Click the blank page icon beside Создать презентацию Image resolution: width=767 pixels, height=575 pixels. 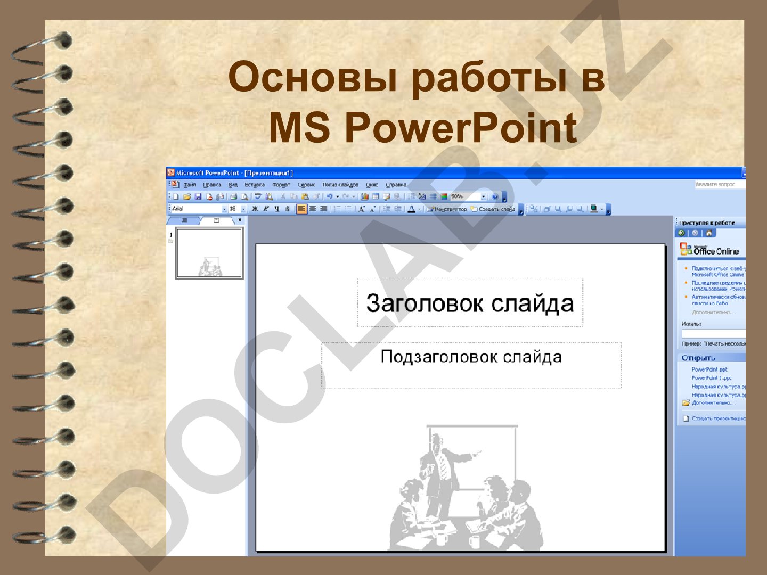[686, 418]
